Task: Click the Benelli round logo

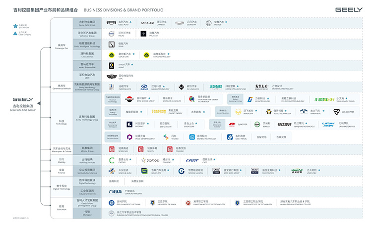Action: coord(257,125)
